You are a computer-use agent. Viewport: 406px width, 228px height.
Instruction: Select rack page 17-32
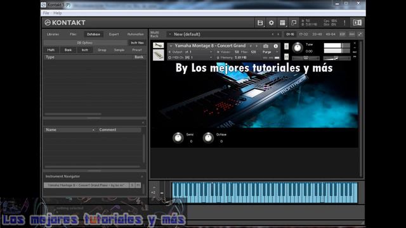click(303, 34)
